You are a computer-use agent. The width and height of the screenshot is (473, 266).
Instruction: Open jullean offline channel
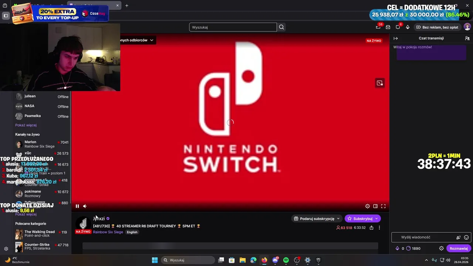[x=42, y=96]
